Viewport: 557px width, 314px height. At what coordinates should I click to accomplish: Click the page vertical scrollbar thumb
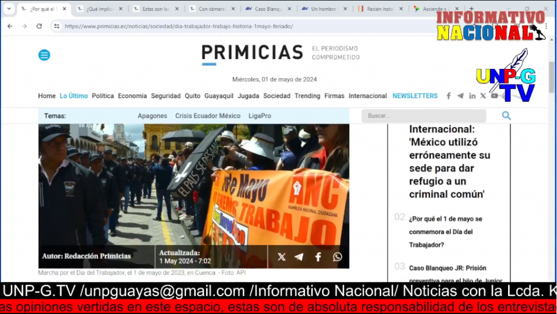552,77
